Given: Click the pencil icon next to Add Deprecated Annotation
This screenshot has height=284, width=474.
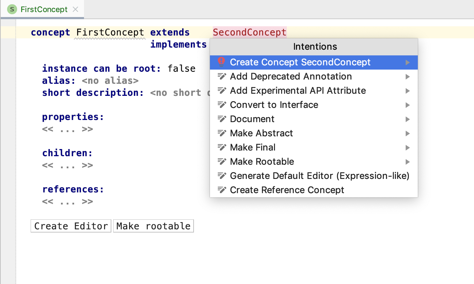Looking at the screenshot, I should point(222,76).
